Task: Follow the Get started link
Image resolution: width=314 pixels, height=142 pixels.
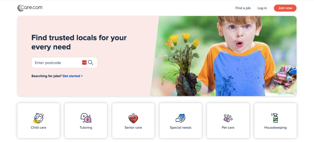Action: click(x=72, y=76)
